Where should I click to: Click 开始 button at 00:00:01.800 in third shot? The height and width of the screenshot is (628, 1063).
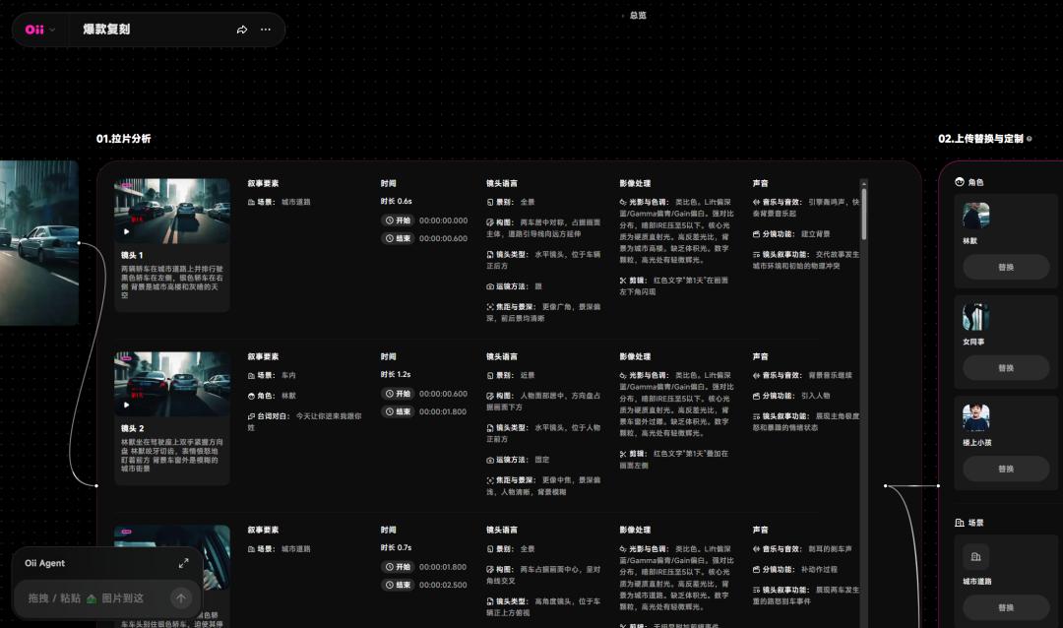point(398,567)
